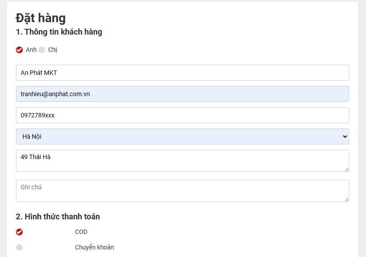Click the Anh label text
Image resolution: width=366 pixels, height=257 pixels.
click(31, 50)
